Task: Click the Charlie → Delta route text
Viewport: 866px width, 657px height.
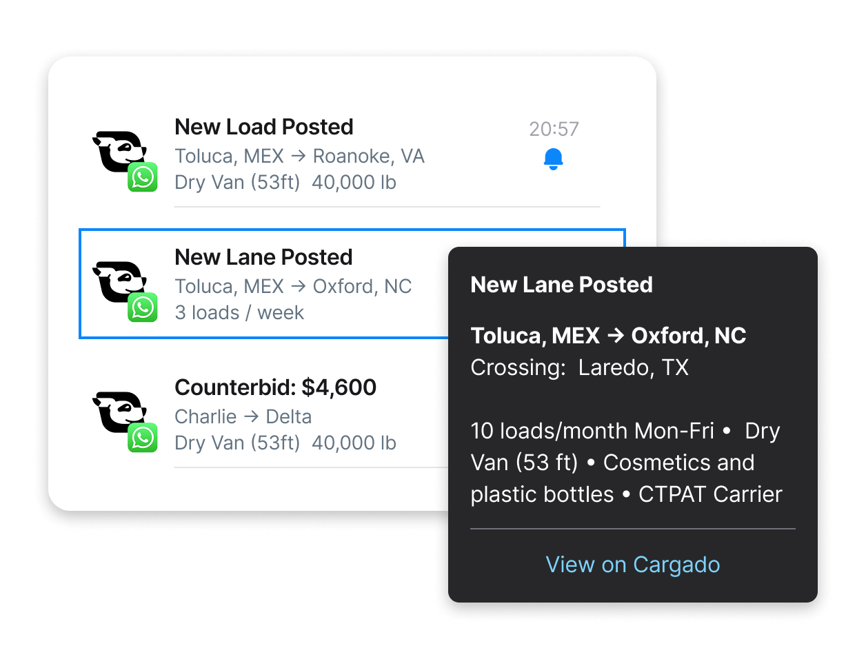Action: (x=243, y=416)
